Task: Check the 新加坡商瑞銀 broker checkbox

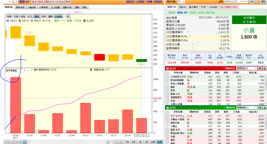Action: (168, 80)
